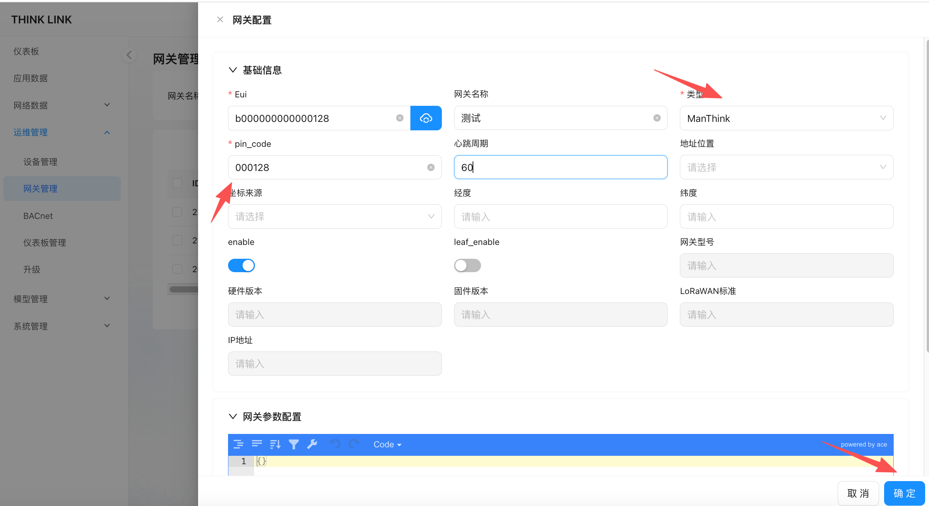Image resolution: width=929 pixels, height=506 pixels.
Task: Close the 网关配置 drawer with the X
Action: click(x=220, y=20)
